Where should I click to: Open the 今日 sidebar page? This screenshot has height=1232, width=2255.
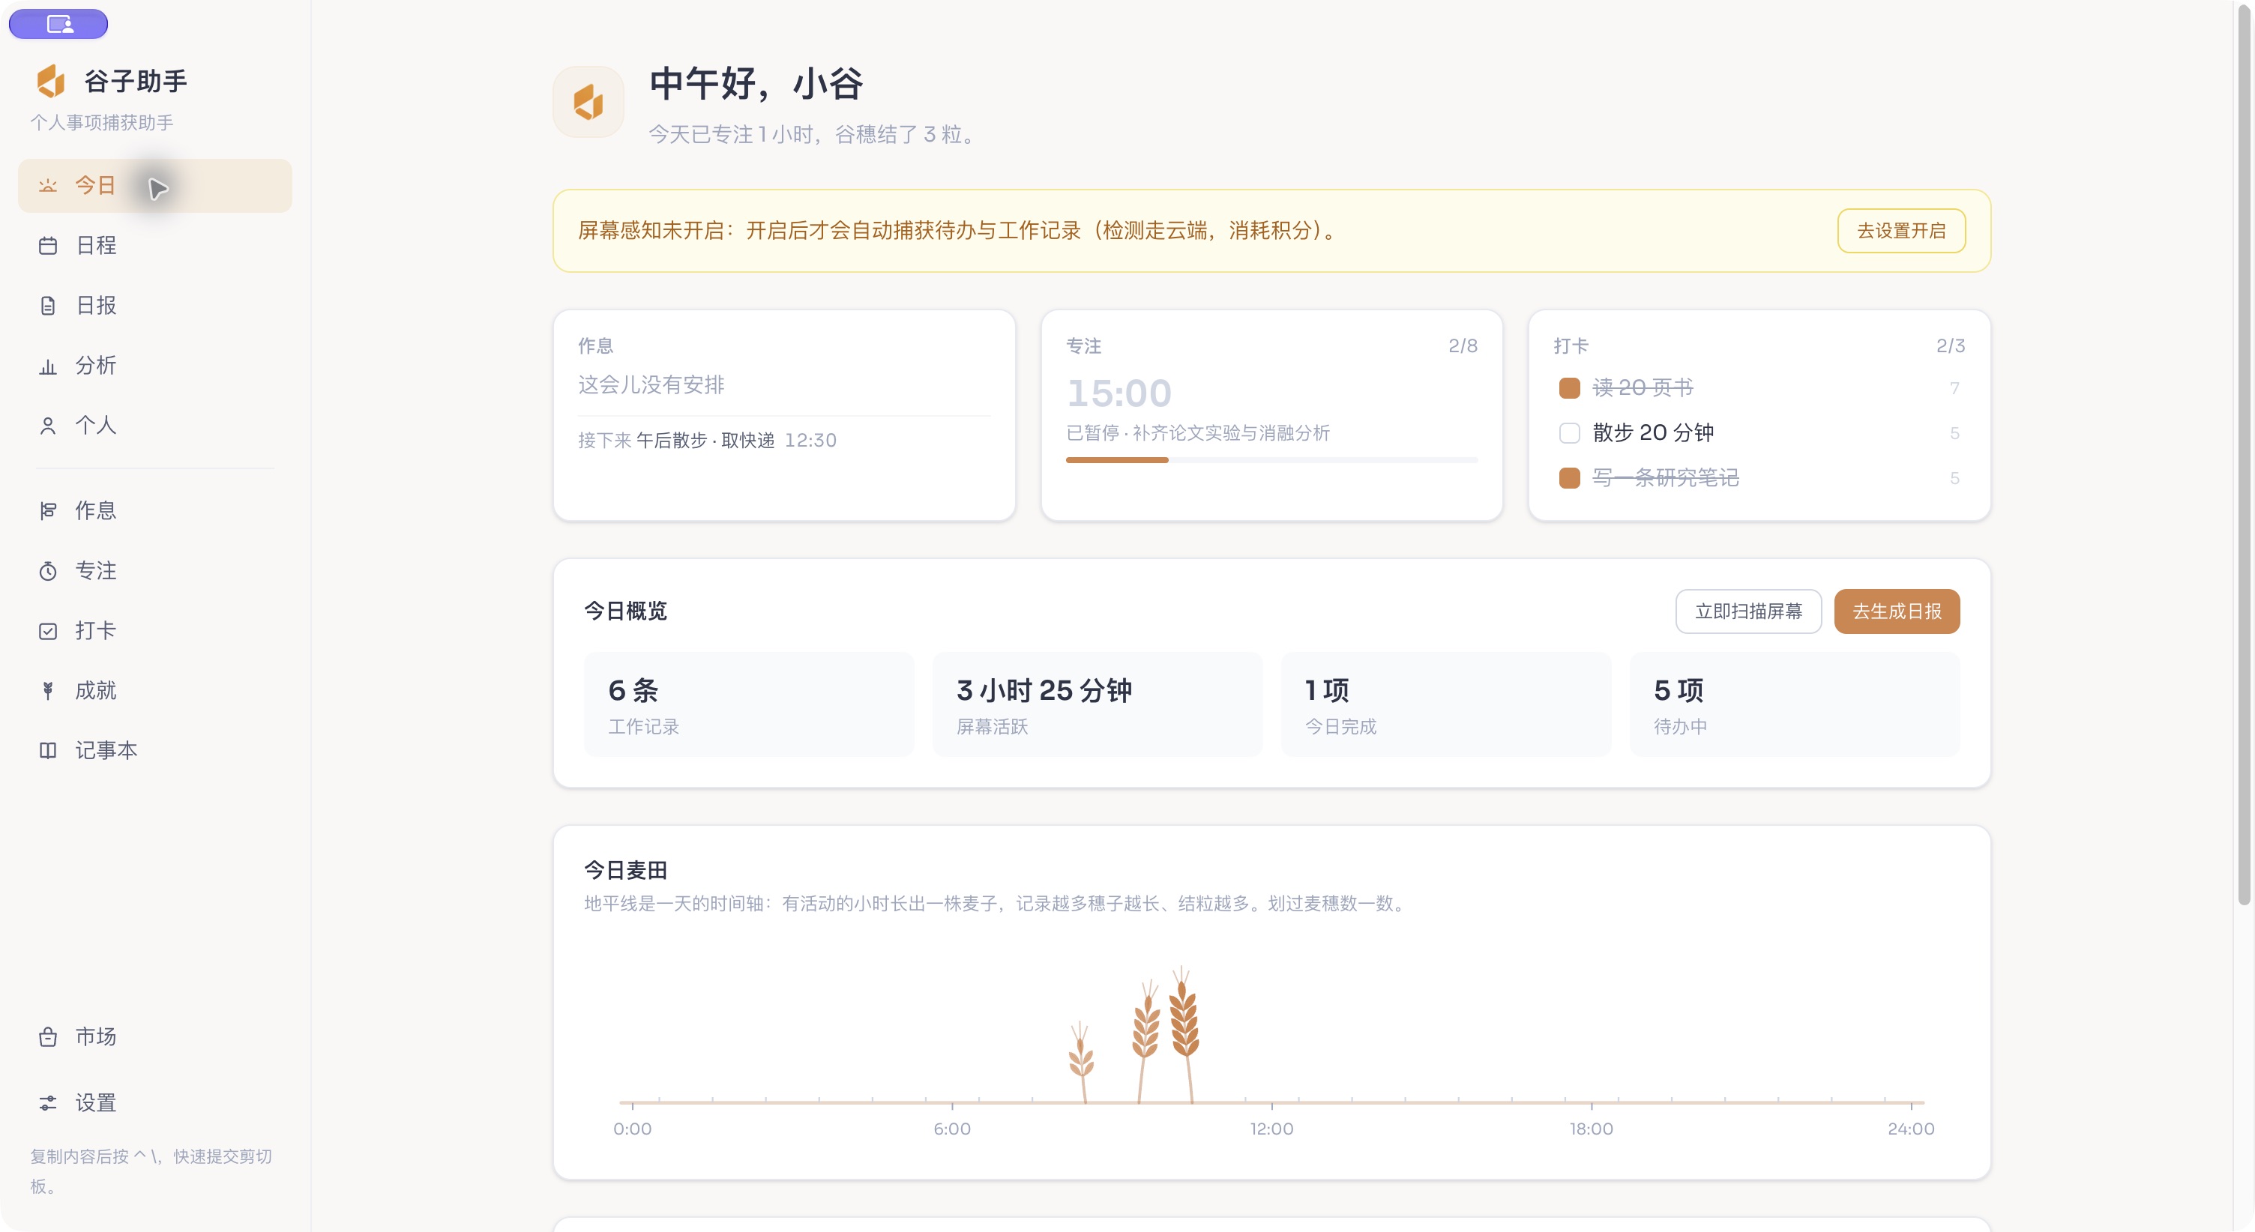(x=155, y=186)
